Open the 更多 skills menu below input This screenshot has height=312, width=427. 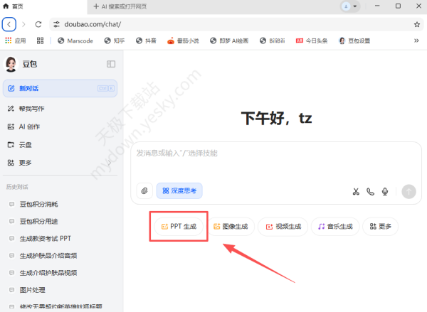tap(381, 227)
